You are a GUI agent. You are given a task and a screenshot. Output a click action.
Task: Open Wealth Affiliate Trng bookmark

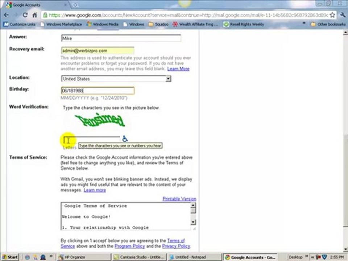(x=196, y=24)
